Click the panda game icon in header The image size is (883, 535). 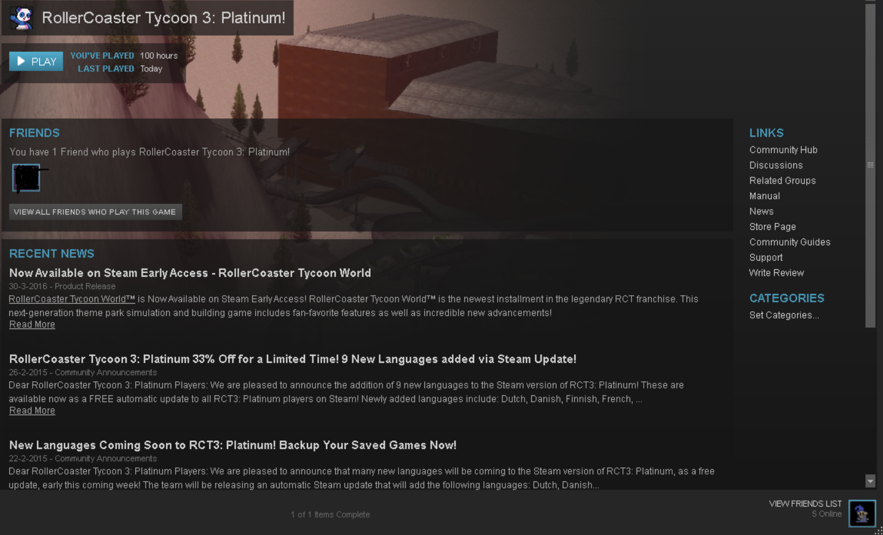click(22, 18)
